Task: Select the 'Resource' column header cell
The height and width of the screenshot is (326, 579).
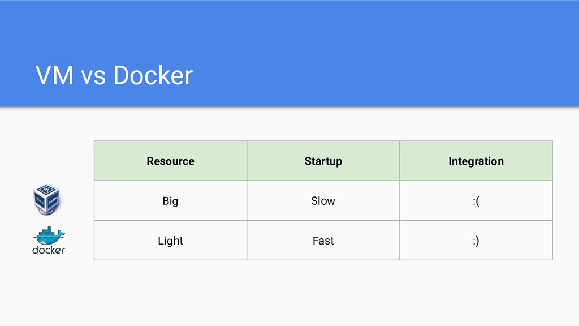Action: (x=170, y=161)
